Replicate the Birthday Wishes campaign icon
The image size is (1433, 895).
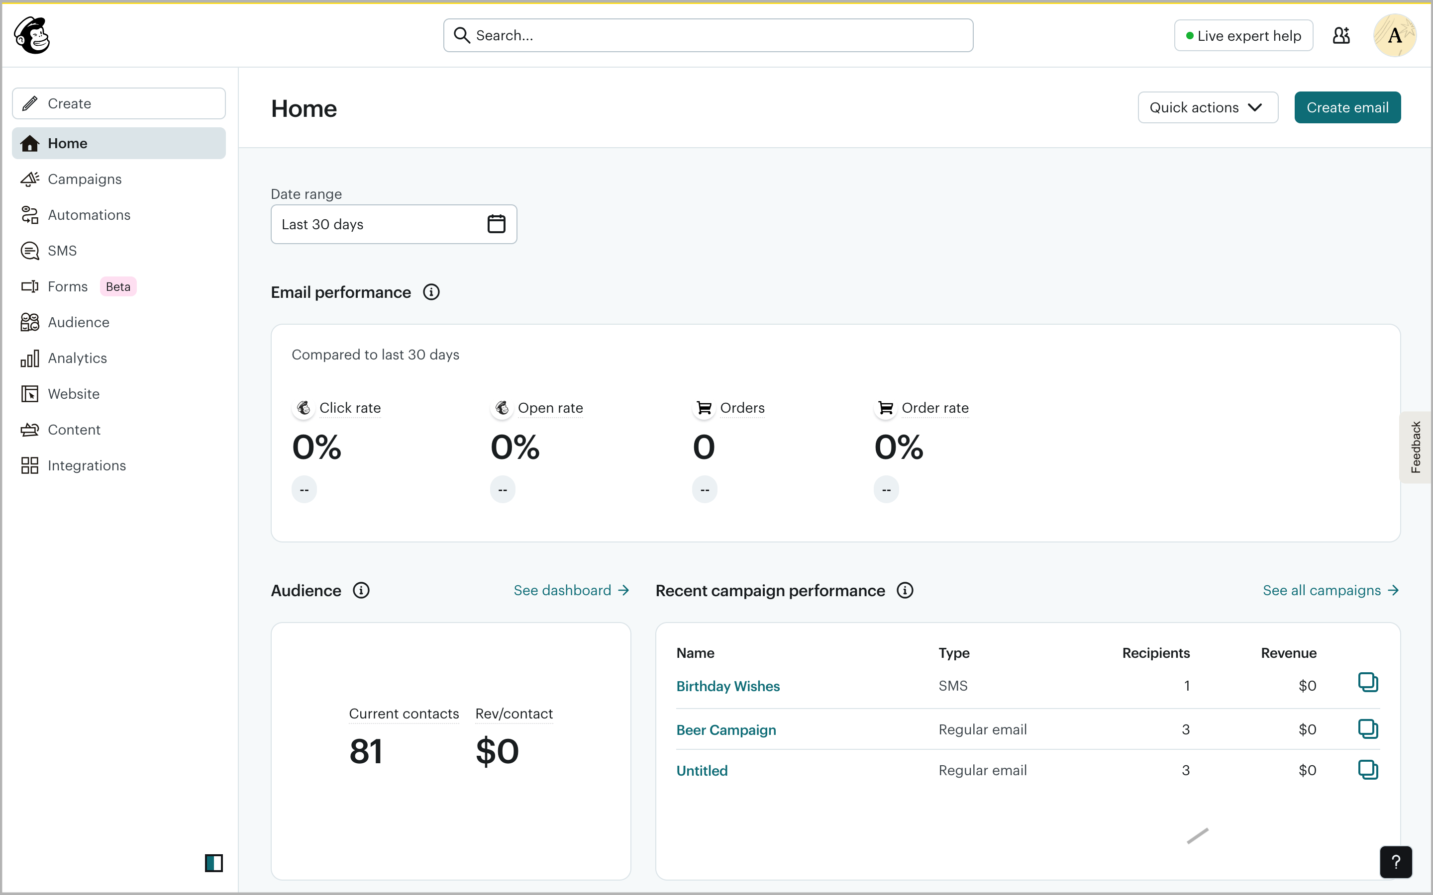tap(1368, 683)
